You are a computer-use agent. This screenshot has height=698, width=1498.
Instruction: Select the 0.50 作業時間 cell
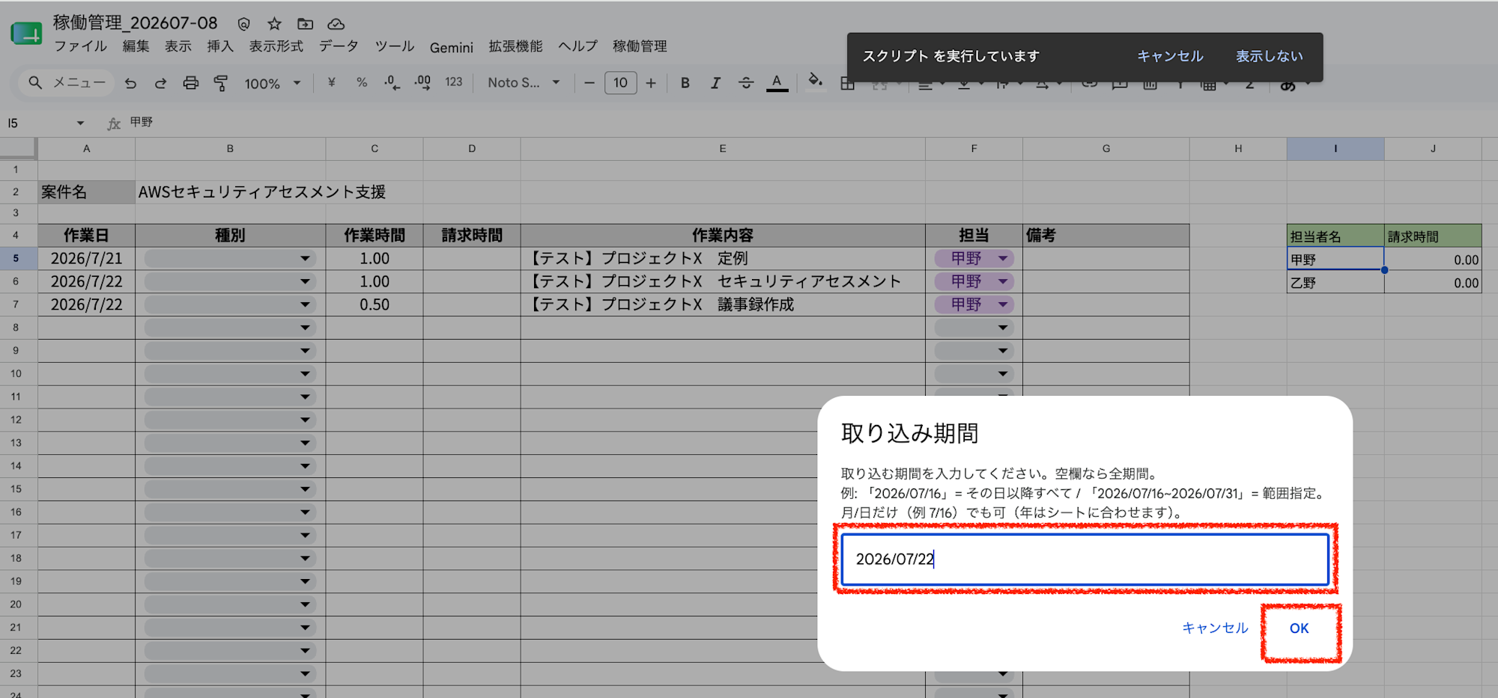click(x=374, y=305)
